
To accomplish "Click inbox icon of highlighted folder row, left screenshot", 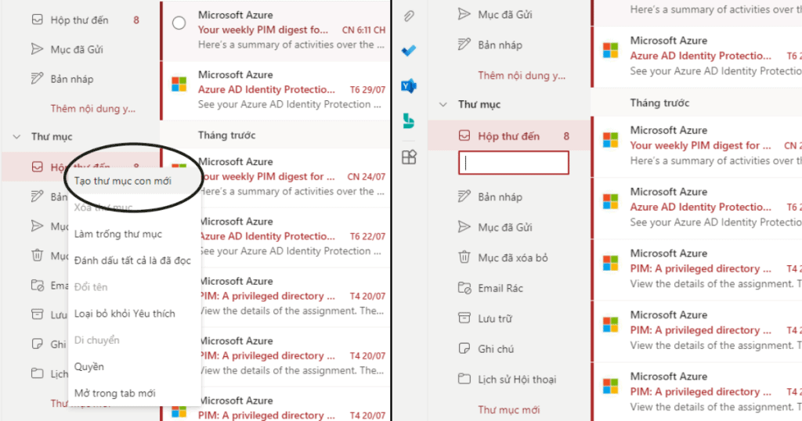I will 38,167.
